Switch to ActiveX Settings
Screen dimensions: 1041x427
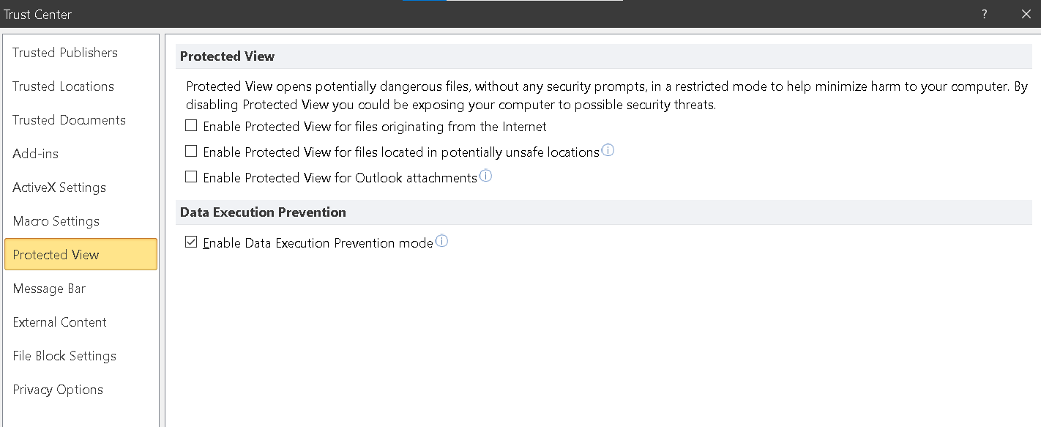[59, 187]
